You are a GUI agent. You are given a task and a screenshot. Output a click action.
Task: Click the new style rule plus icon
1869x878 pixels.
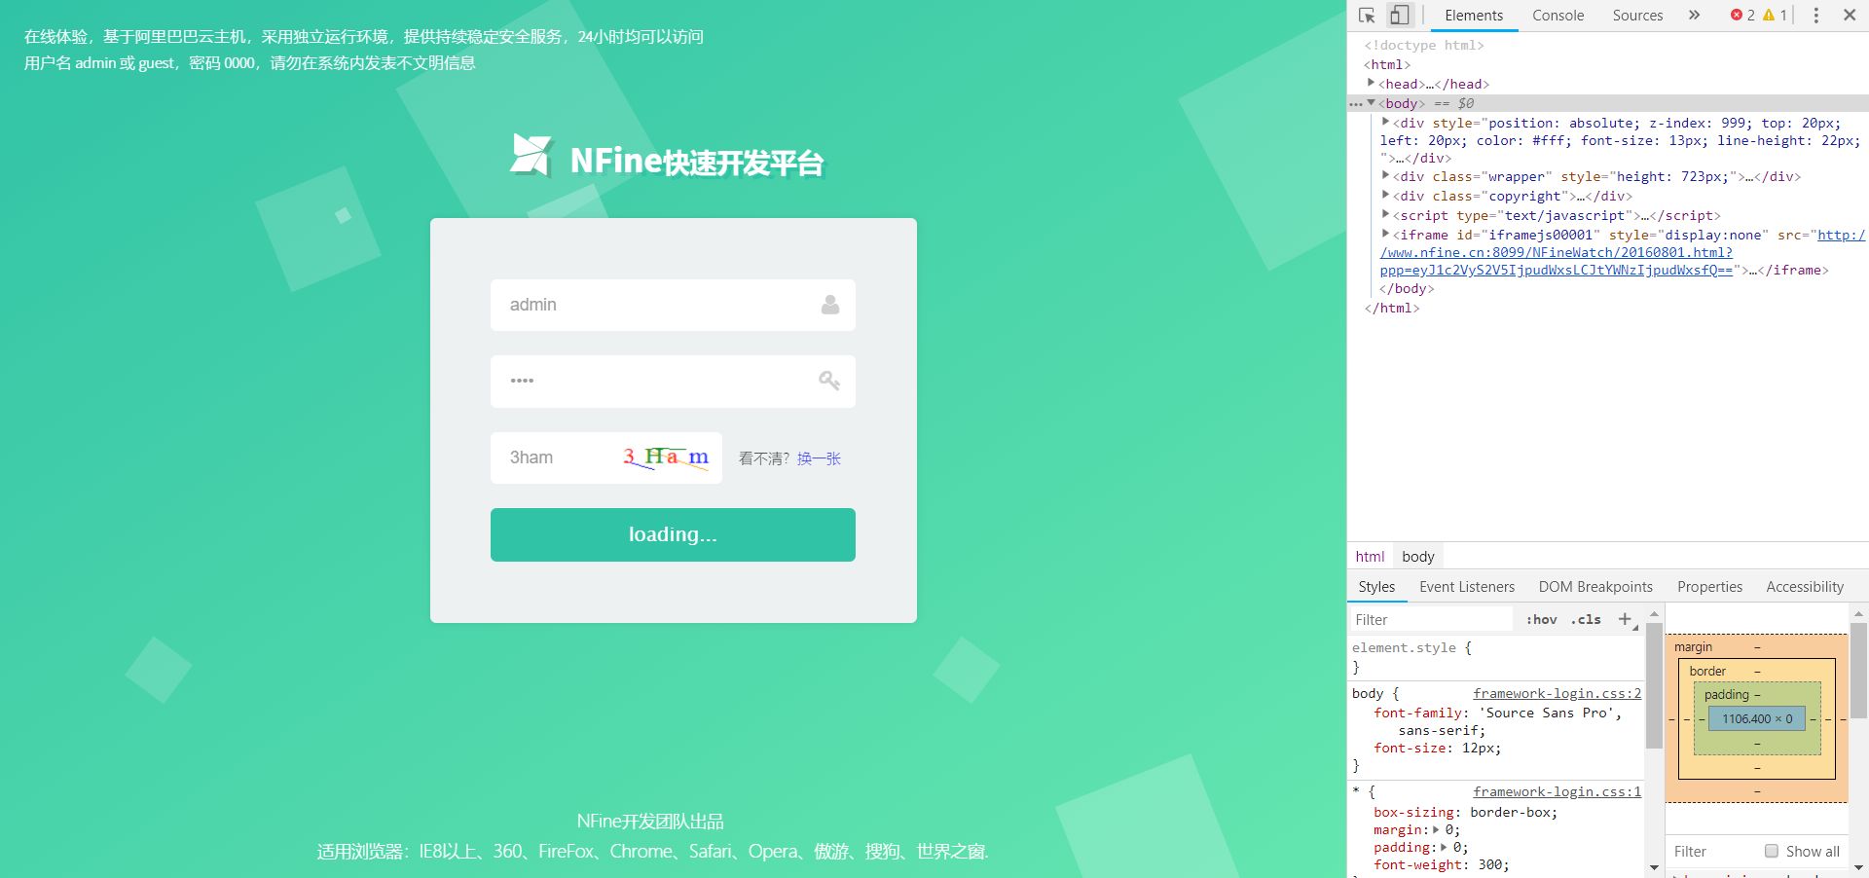click(1625, 619)
